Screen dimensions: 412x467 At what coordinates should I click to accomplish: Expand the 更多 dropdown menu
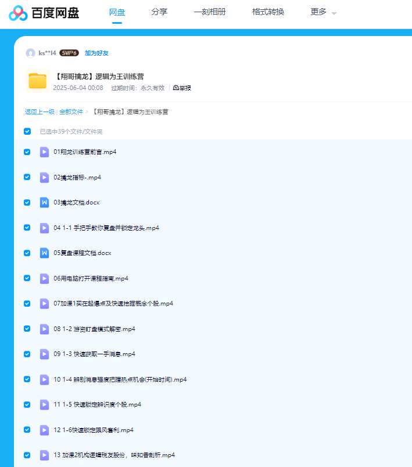(323, 12)
